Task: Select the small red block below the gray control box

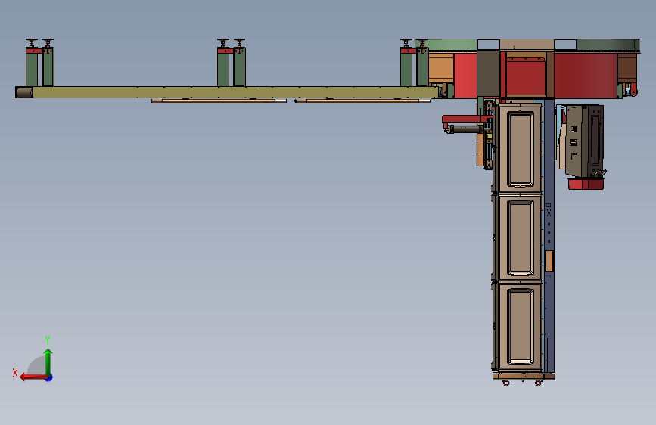Action: point(586,184)
